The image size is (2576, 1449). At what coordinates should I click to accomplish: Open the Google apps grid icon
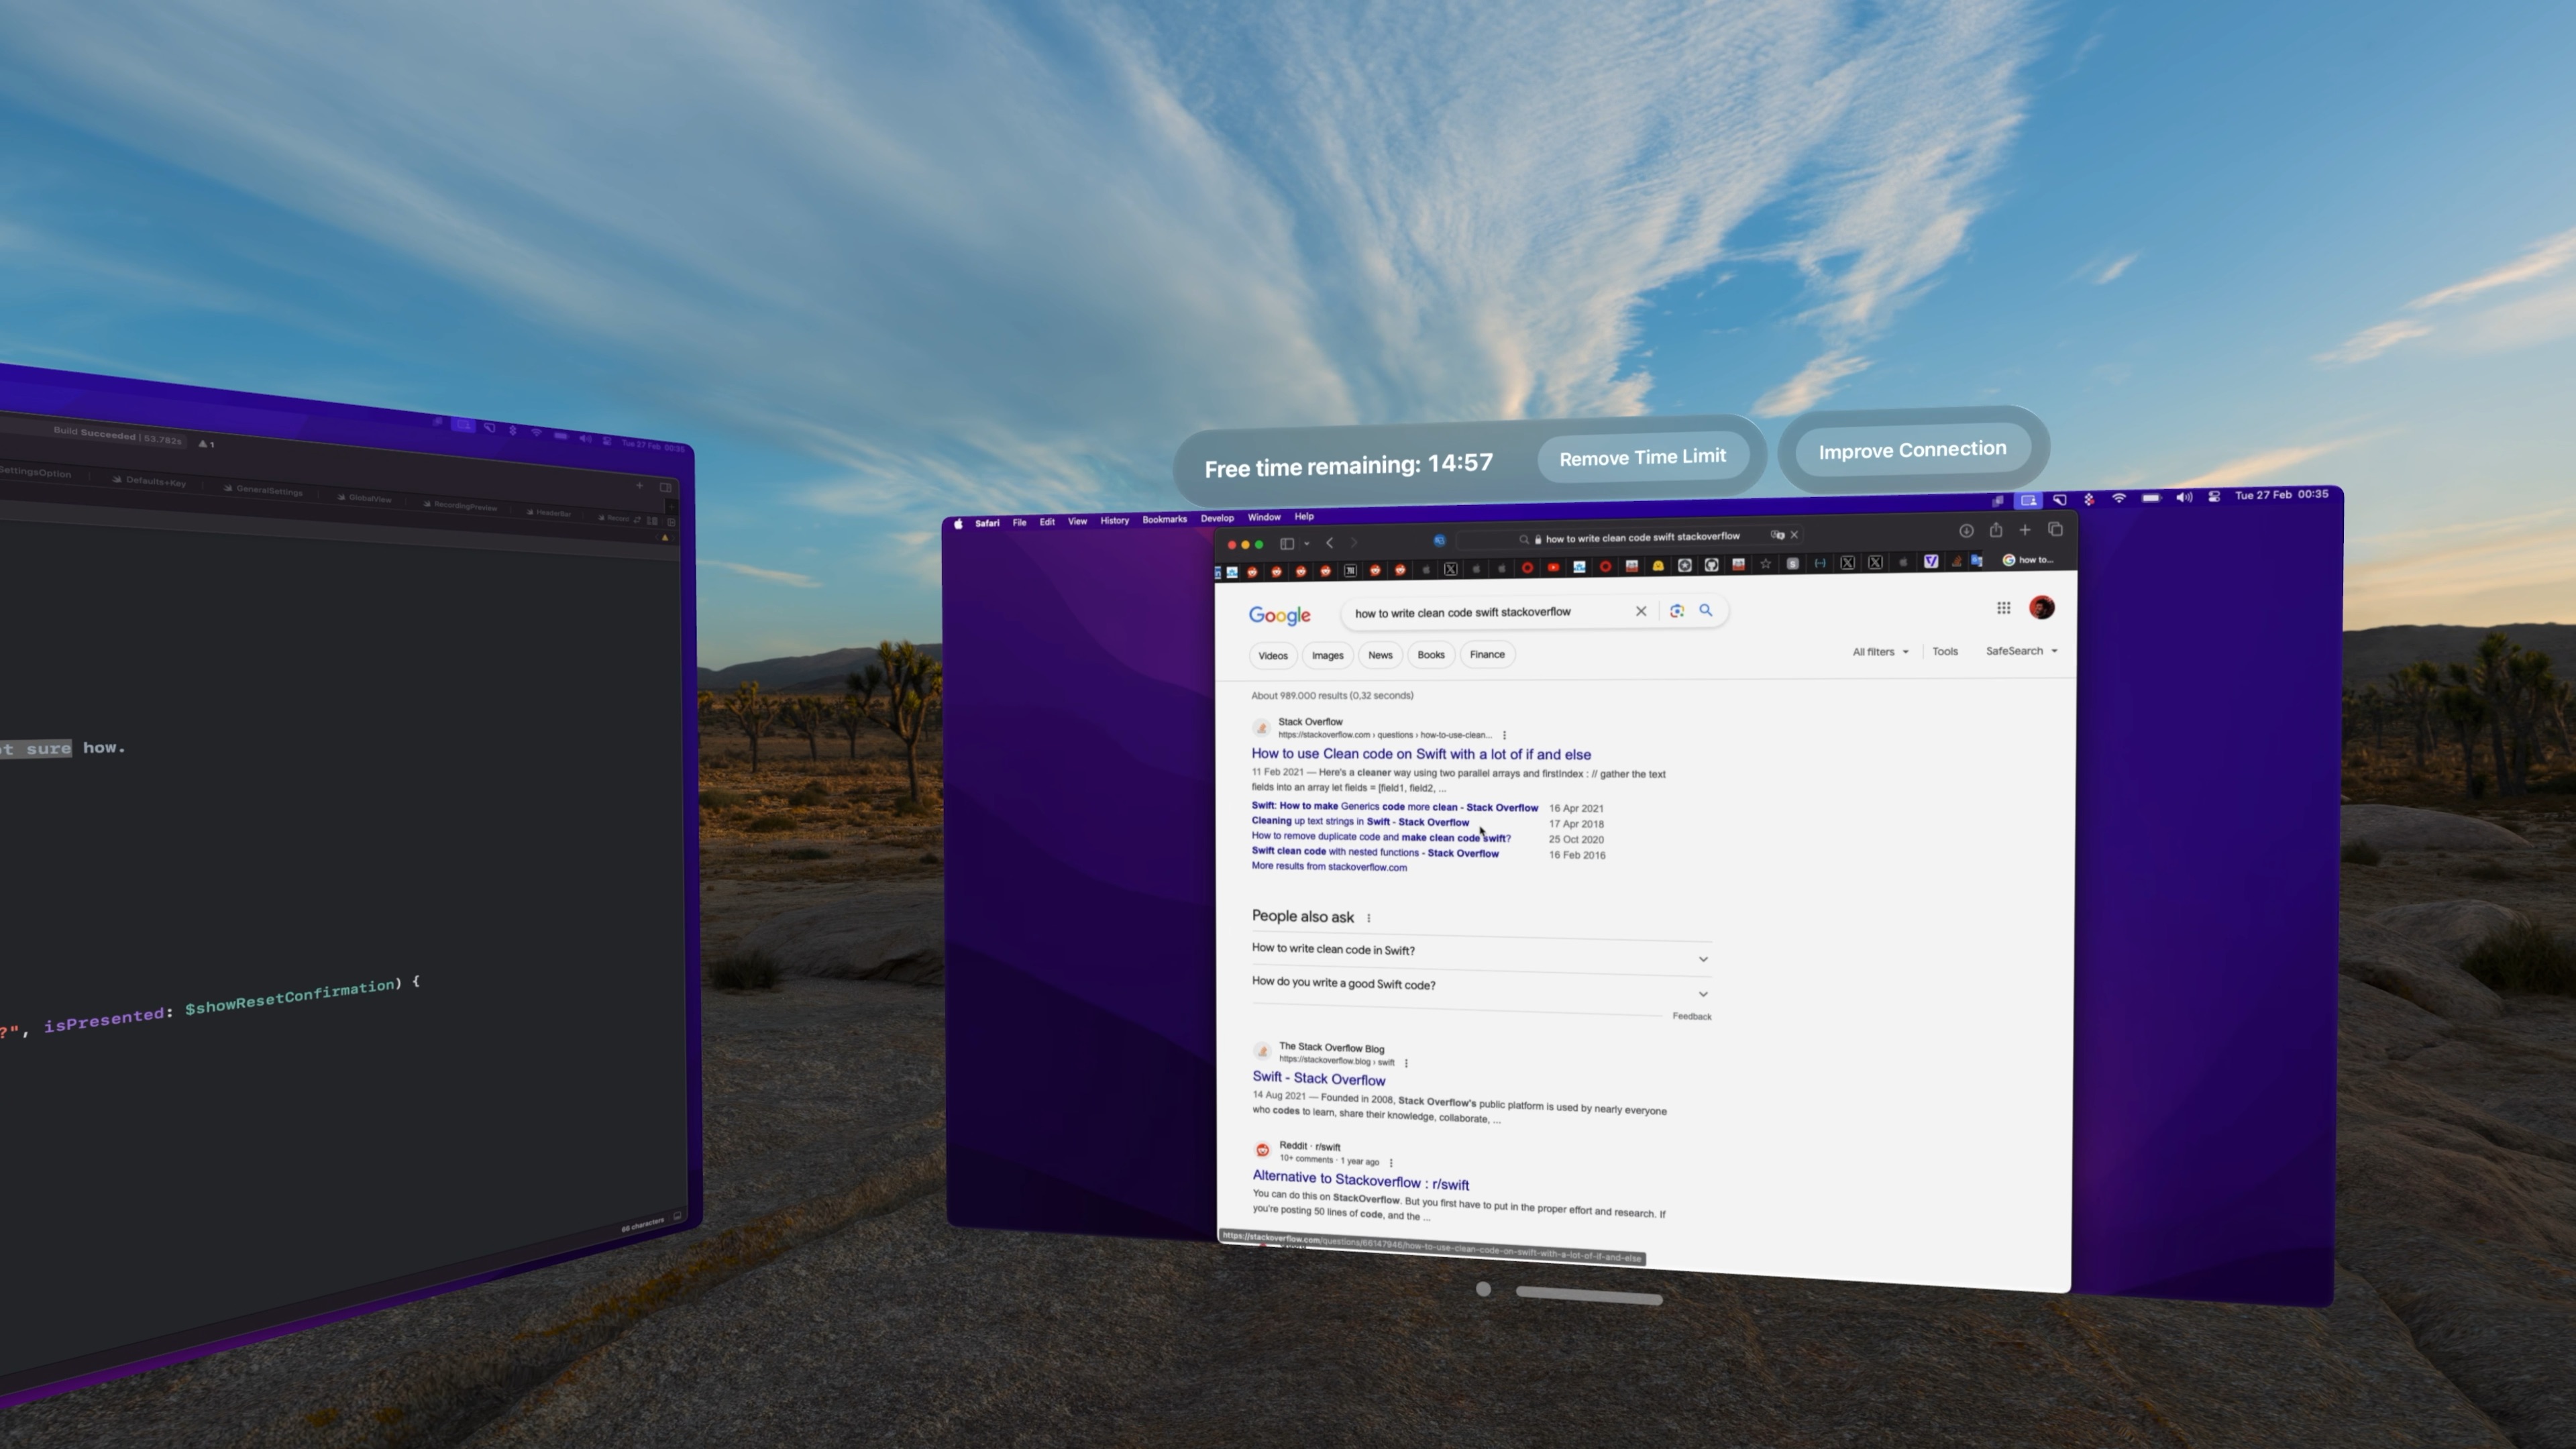point(2003,608)
